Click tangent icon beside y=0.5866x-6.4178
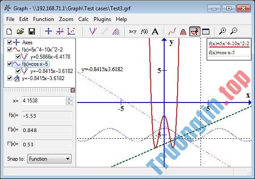This screenshot has width=255, height=179. pos(25,57)
